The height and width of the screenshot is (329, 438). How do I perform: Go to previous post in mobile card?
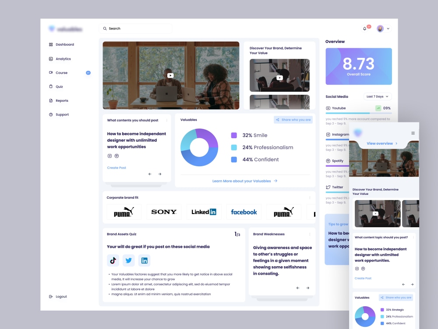[x=403, y=285]
